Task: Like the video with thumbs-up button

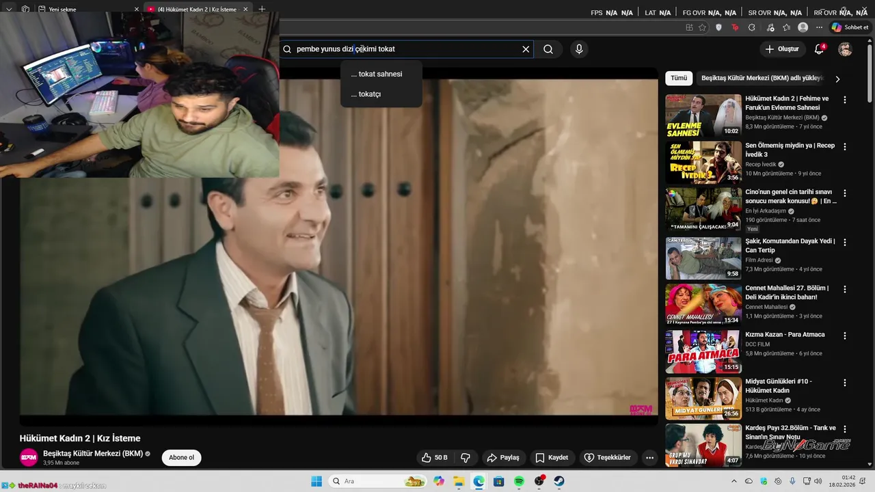Action: pos(435,458)
